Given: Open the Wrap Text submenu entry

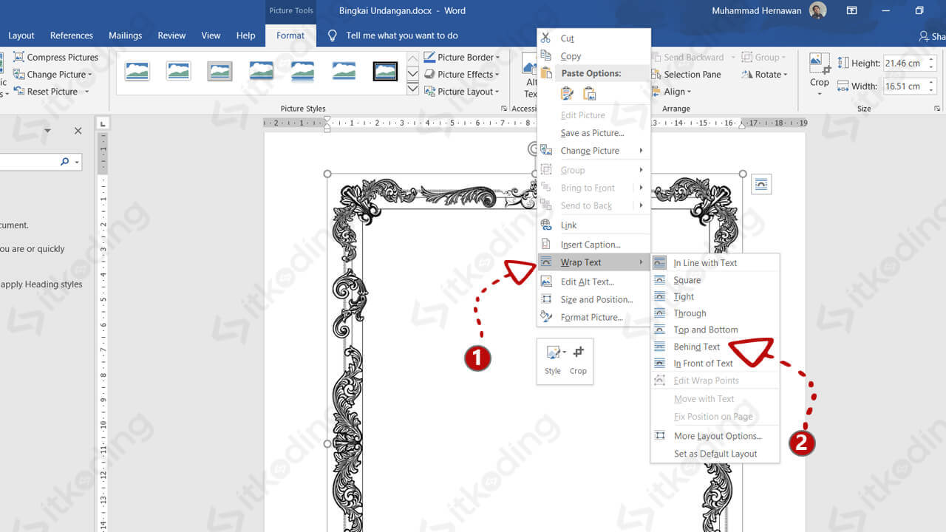Looking at the screenshot, I should point(594,262).
